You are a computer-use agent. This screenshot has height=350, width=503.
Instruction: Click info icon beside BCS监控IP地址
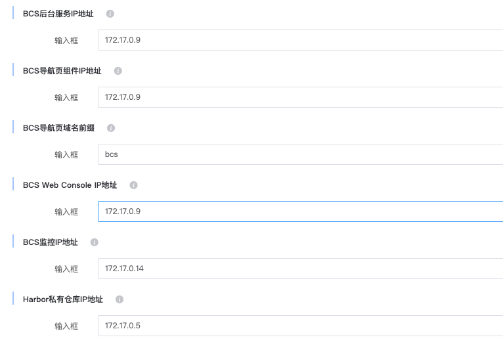pos(95,242)
